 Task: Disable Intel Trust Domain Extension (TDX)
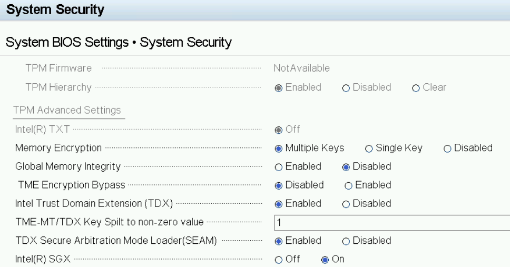point(346,204)
